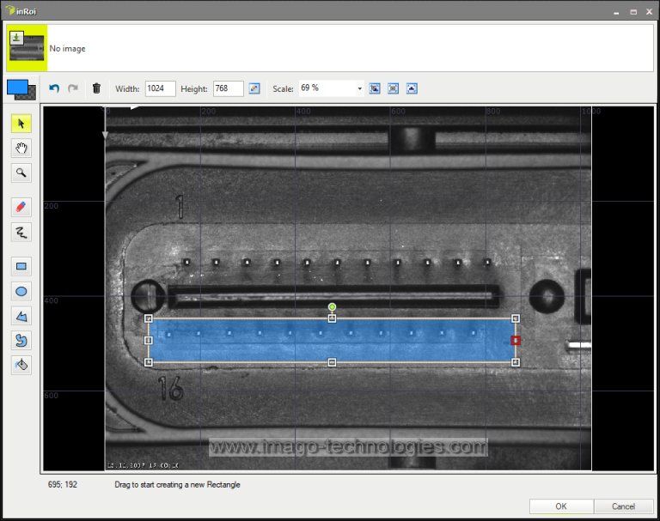Screen dimensions: 660x521
Task: Choose the magnifier zoom tool
Action: point(21,173)
